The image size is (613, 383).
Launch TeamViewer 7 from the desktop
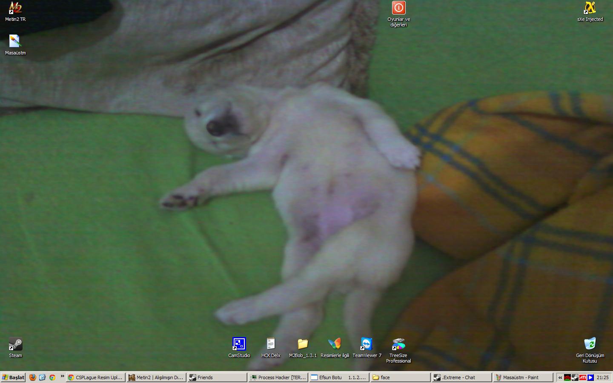367,344
